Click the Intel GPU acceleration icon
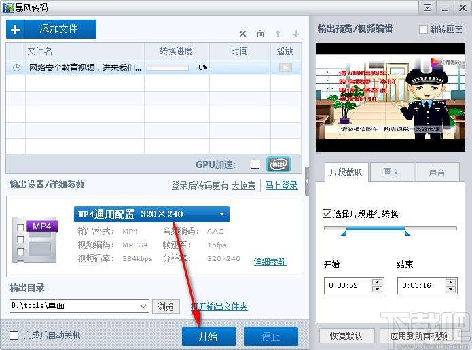The height and width of the screenshot is (350, 472). [x=278, y=164]
